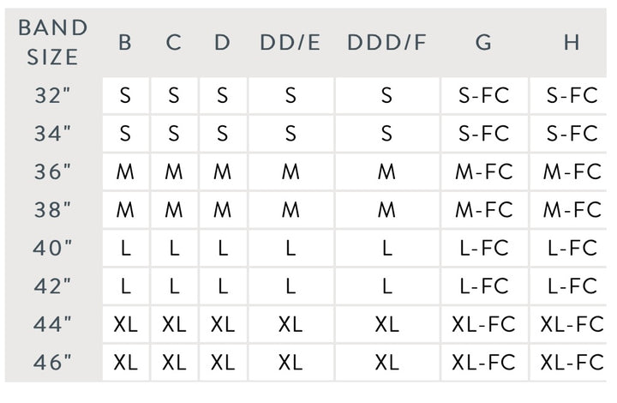Select the G cup column header

pyautogui.click(x=483, y=43)
